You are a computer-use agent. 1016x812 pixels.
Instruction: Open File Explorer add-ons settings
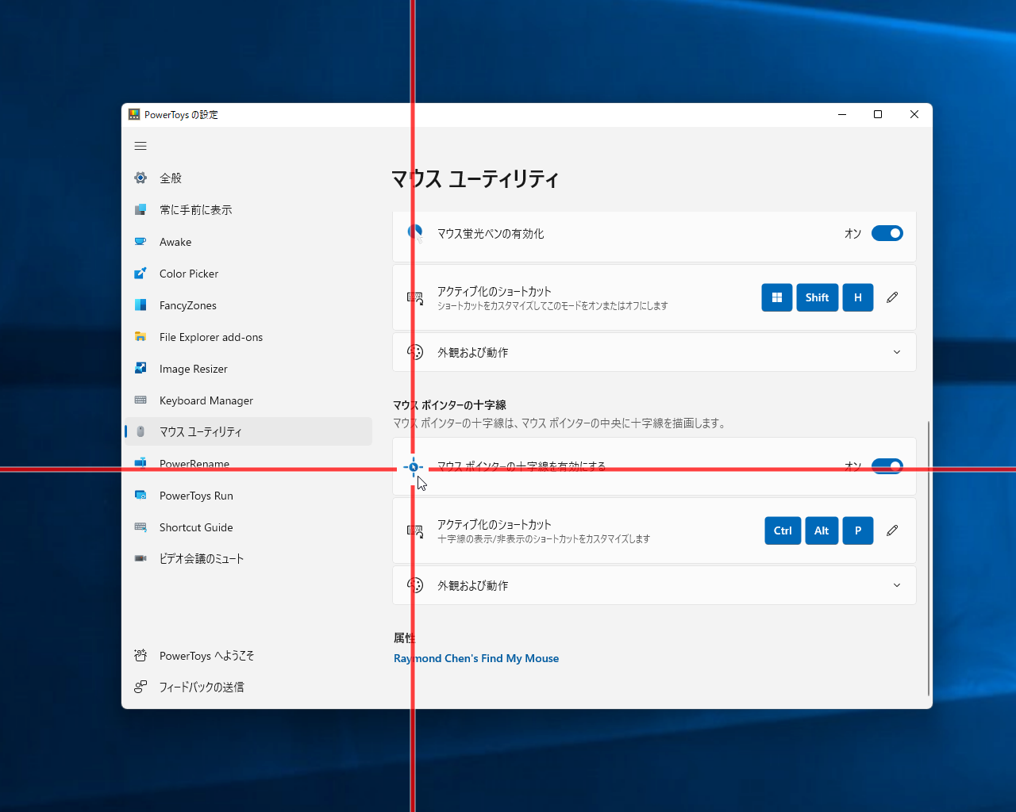tap(210, 336)
